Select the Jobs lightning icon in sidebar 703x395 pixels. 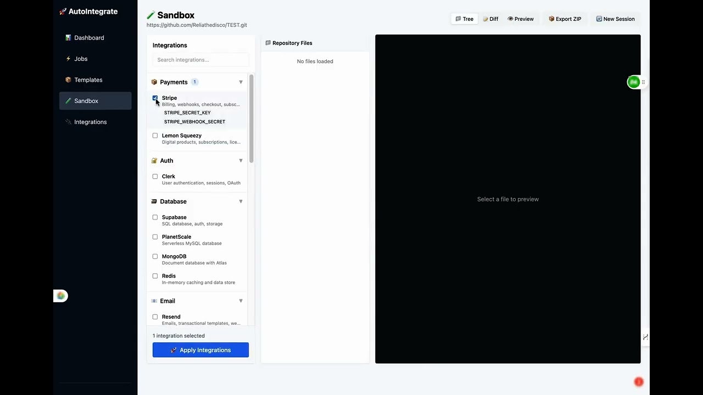pos(69,59)
